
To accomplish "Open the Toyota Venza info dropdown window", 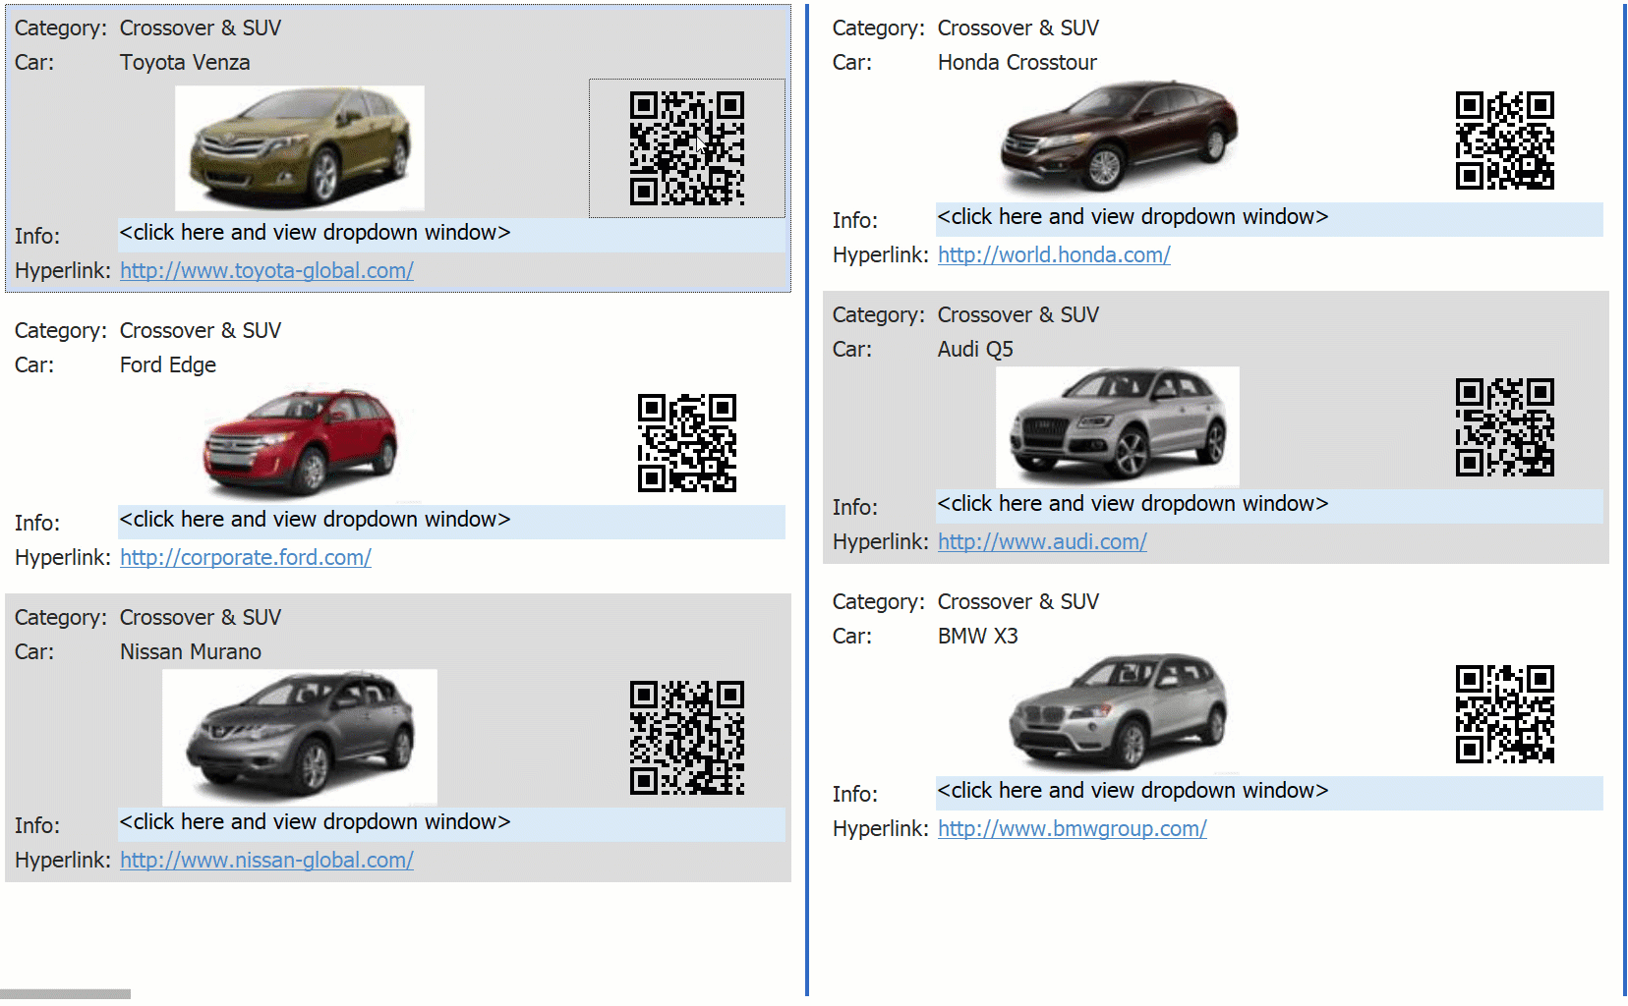I will coord(451,235).
